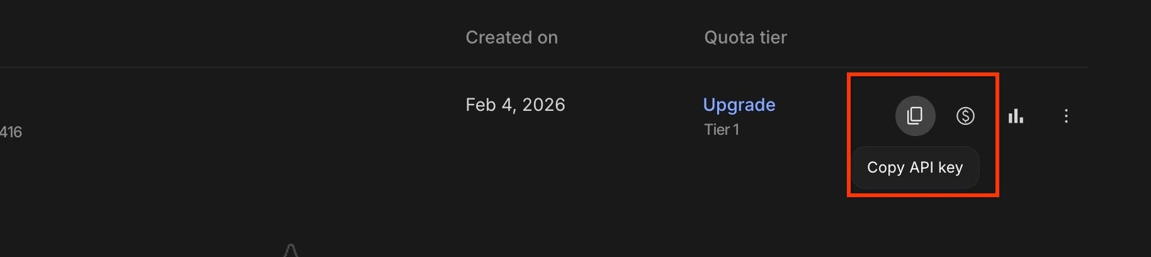This screenshot has width=1151, height=257.
Task: Click the Quota tier column header
Action: click(x=745, y=38)
